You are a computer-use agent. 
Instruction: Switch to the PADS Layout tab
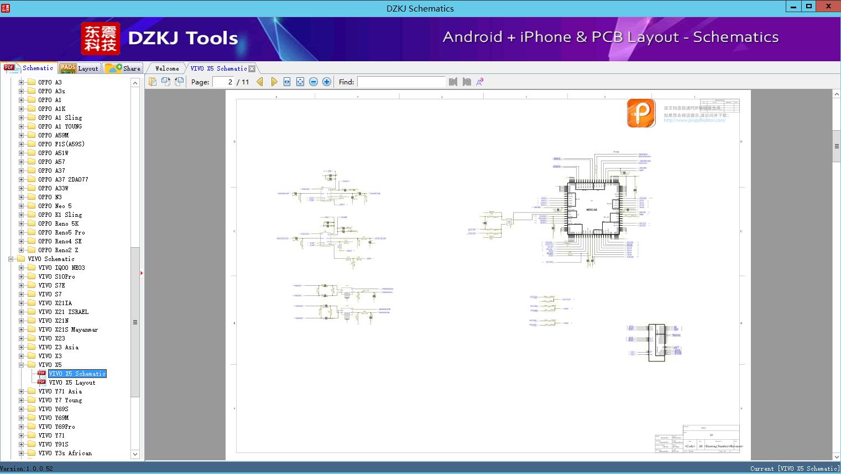click(x=79, y=68)
